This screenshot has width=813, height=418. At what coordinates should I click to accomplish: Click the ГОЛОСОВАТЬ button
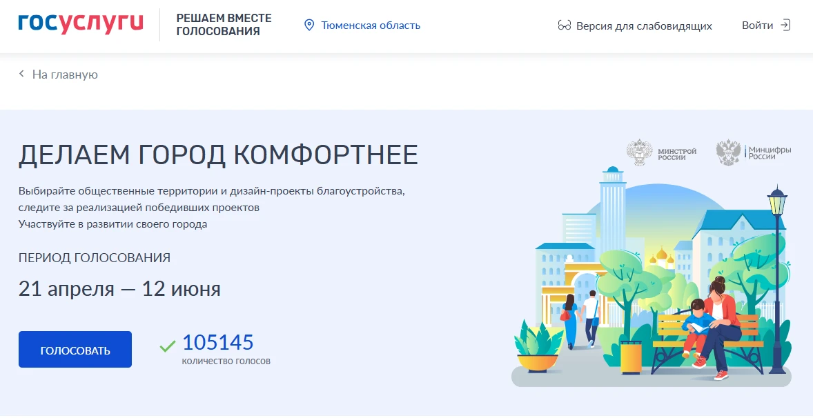75,350
